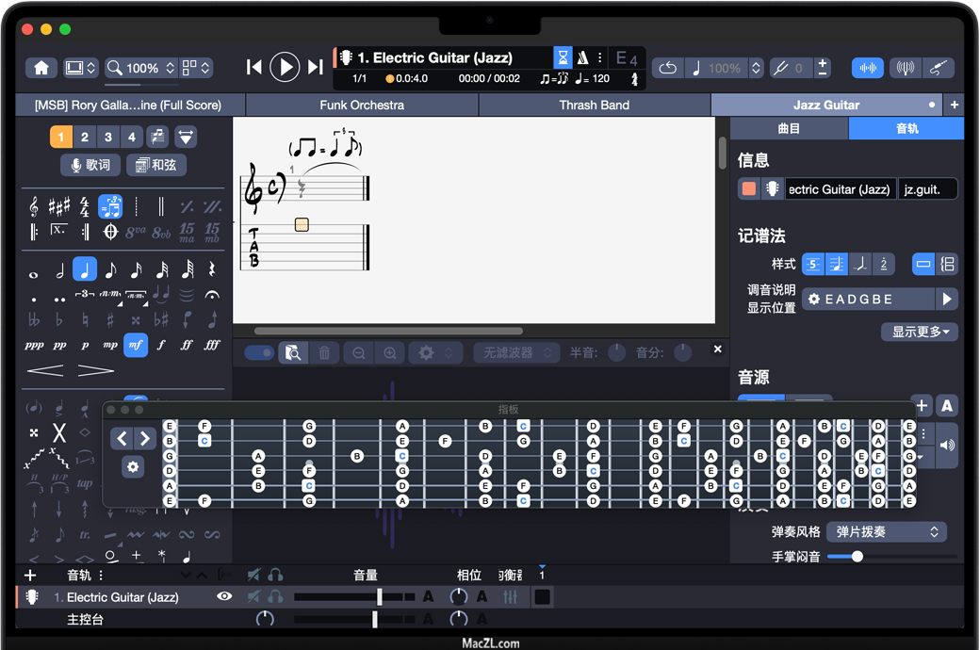Screen dimensions: 980x650
Task: Open the fretboard settings gear
Action: click(133, 466)
